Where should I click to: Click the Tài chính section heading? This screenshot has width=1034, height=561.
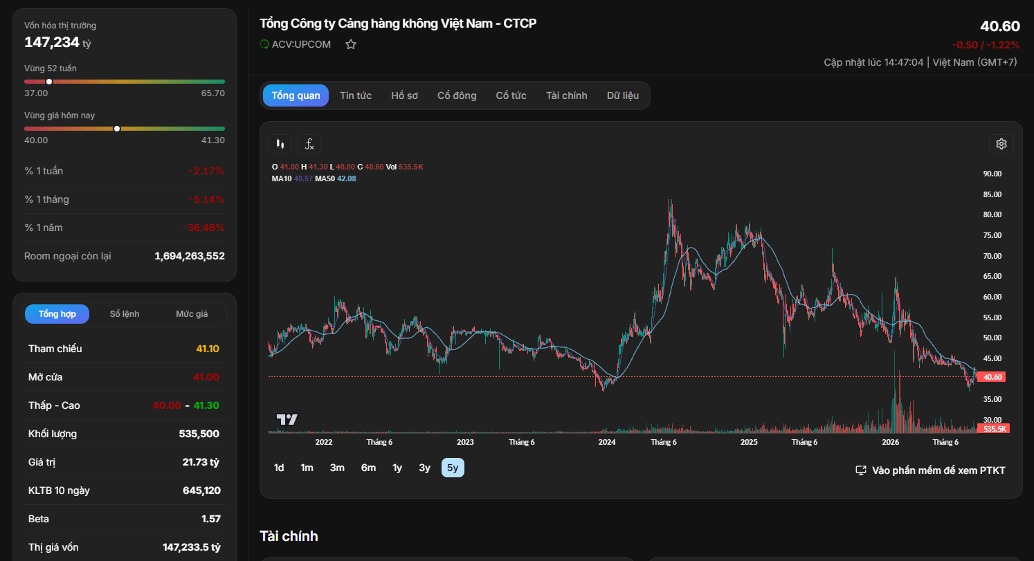(x=289, y=536)
